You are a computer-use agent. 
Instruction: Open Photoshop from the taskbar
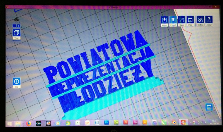tap(106, 122)
